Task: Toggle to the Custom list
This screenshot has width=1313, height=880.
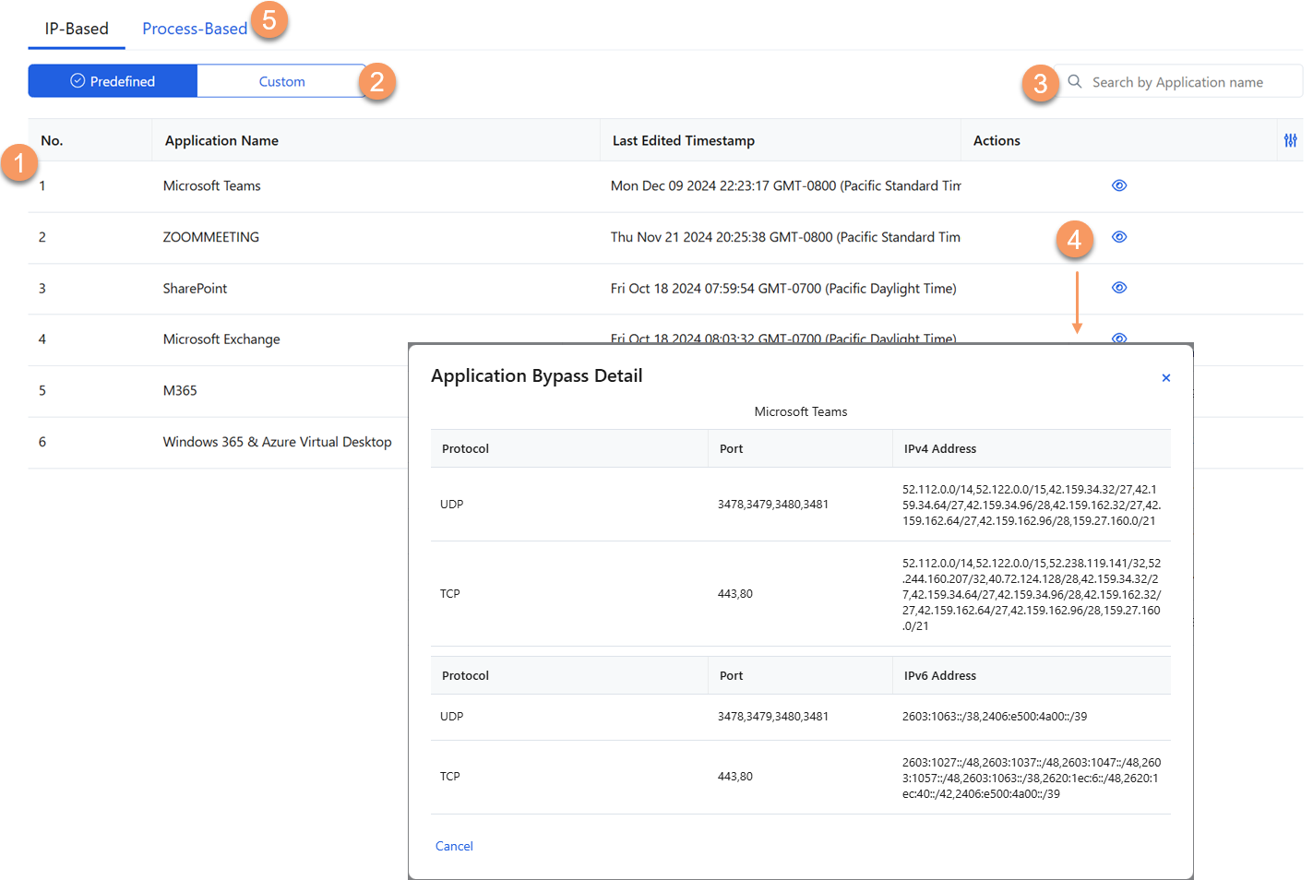Action: click(x=281, y=81)
